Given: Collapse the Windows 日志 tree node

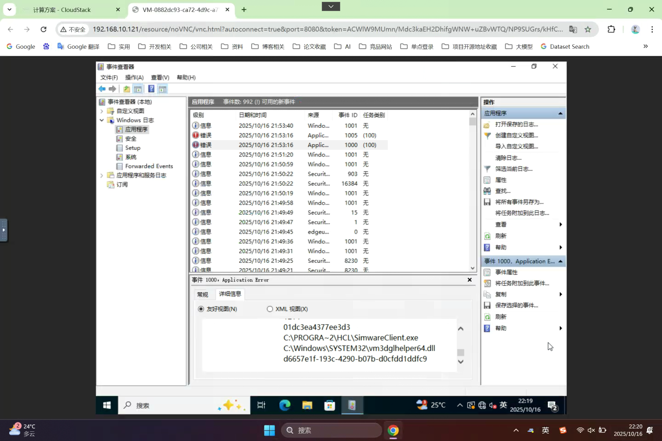Looking at the screenshot, I should point(102,120).
